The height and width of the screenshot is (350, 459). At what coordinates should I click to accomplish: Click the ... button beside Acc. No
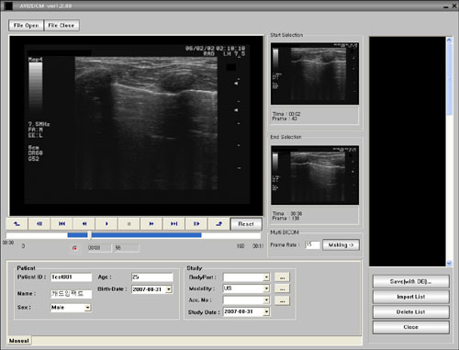[x=282, y=300]
